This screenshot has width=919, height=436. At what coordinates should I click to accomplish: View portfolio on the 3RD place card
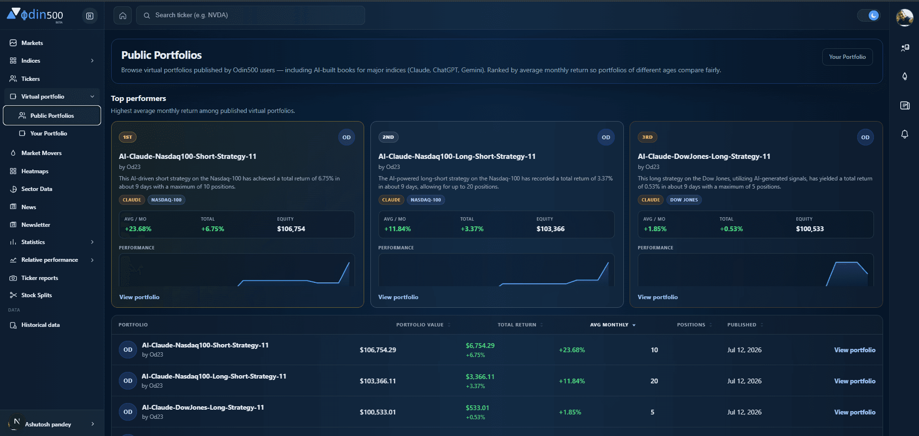657,297
